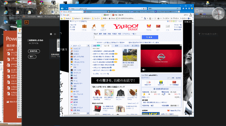Open the IE Home icon in the title bar

coord(183,8)
